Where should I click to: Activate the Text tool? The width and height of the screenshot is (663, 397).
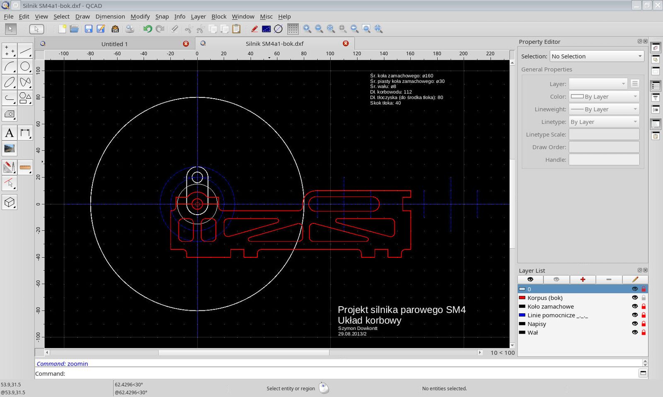[10, 133]
